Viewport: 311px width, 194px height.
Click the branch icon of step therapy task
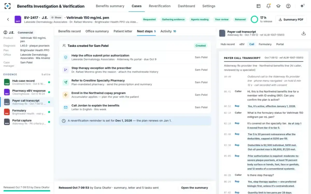tap(66, 70)
